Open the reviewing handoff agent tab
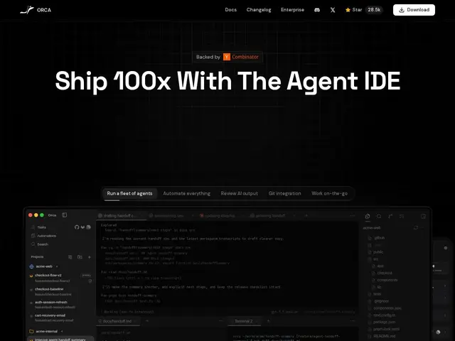Viewport: 455px width, 341px height. click(x=270, y=216)
